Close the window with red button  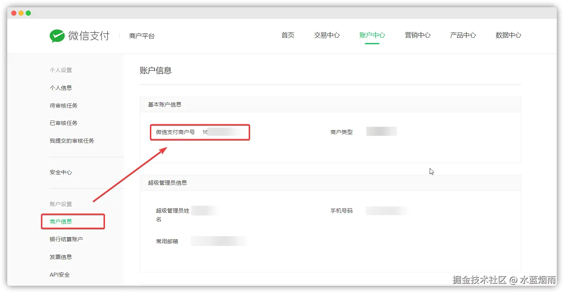click(x=14, y=13)
